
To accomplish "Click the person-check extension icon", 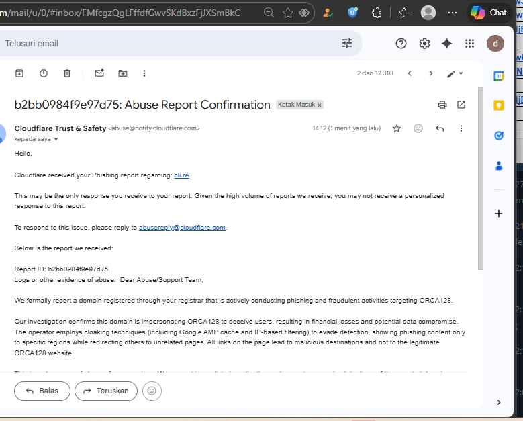I will (x=328, y=13).
